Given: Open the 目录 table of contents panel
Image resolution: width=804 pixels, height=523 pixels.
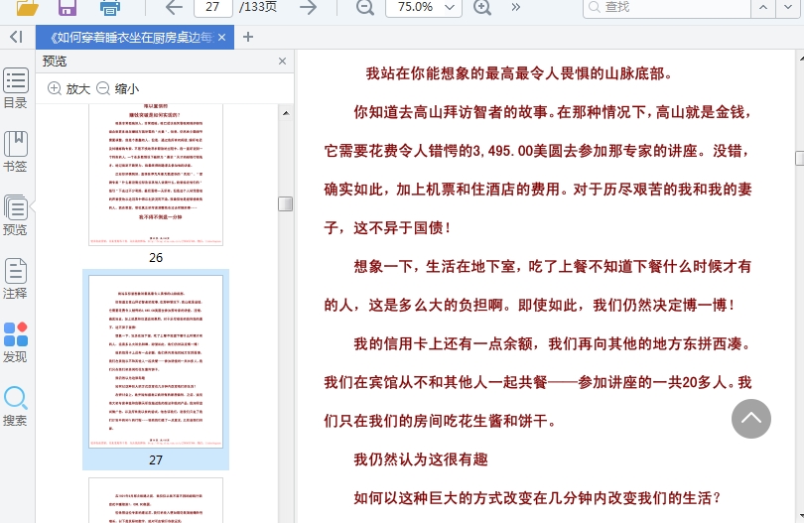Looking at the screenshot, I should 15,88.
